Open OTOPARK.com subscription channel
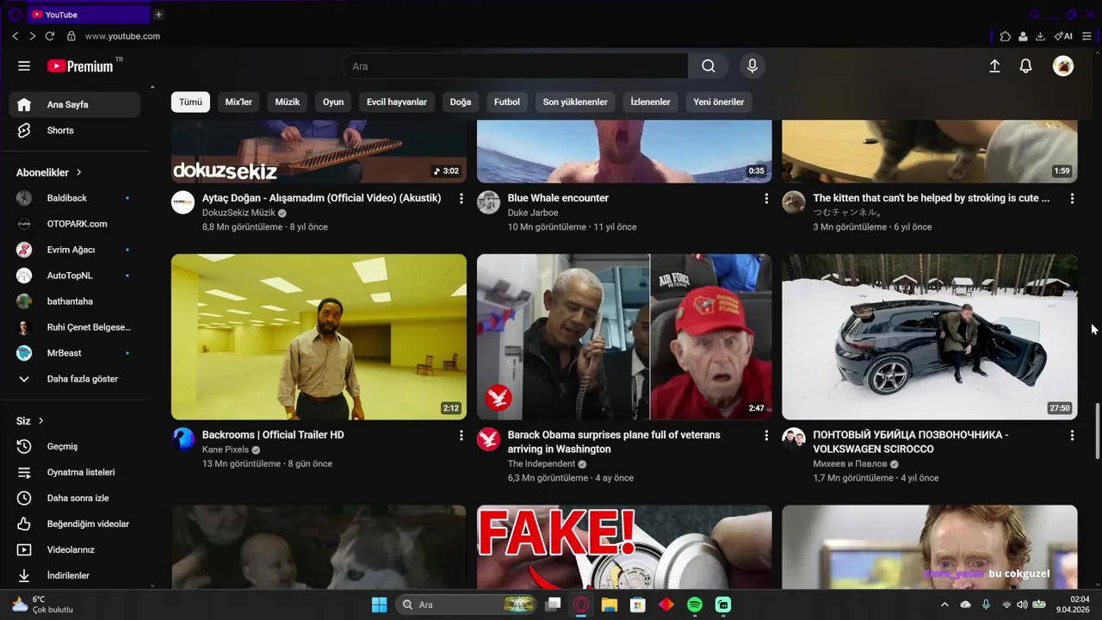This screenshot has width=1102, height=620. tap(74, 224)
